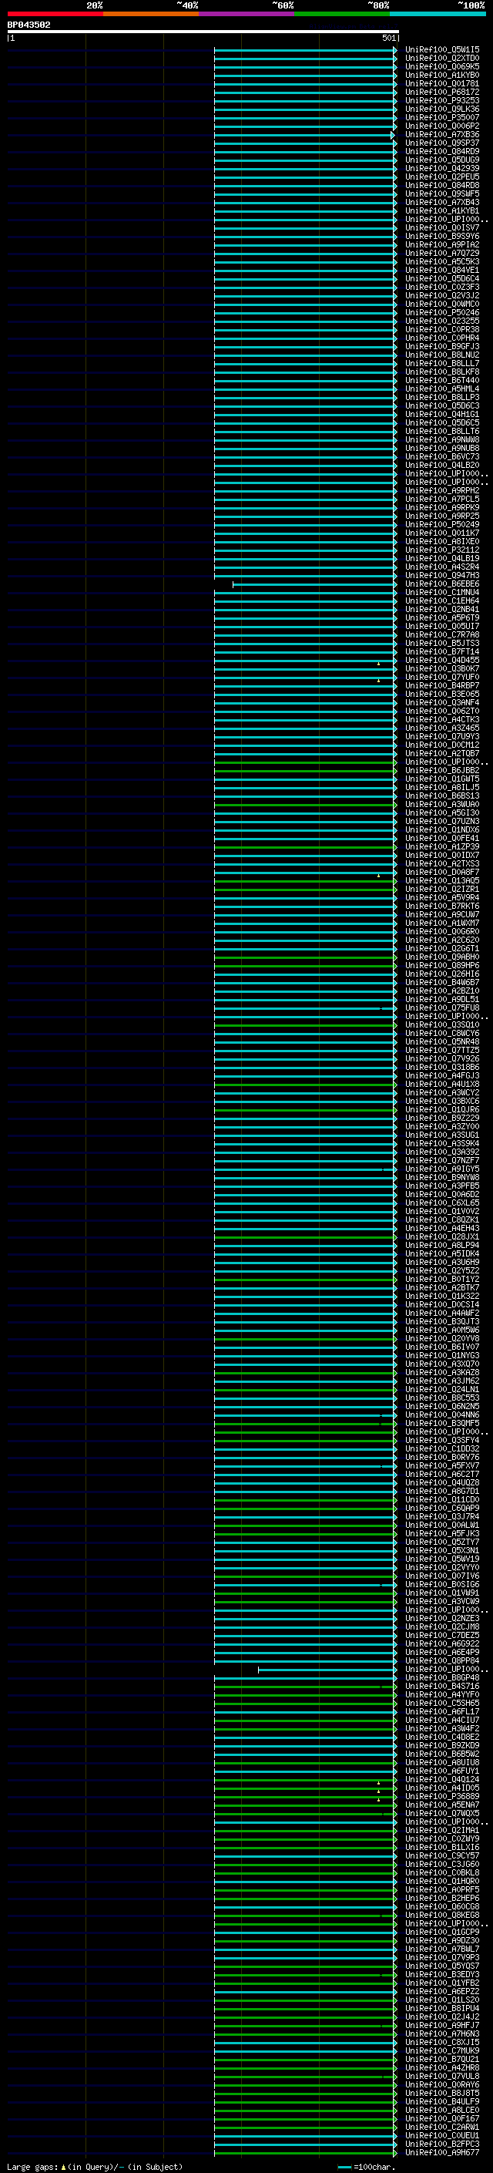The height and width of the screenshot is (2173, 493).
Task: Select hit label UniRef100_Q7YUF0
Action: pos(442,678)
